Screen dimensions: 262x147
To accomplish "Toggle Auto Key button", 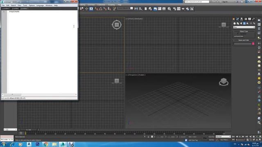I will 211,137.
